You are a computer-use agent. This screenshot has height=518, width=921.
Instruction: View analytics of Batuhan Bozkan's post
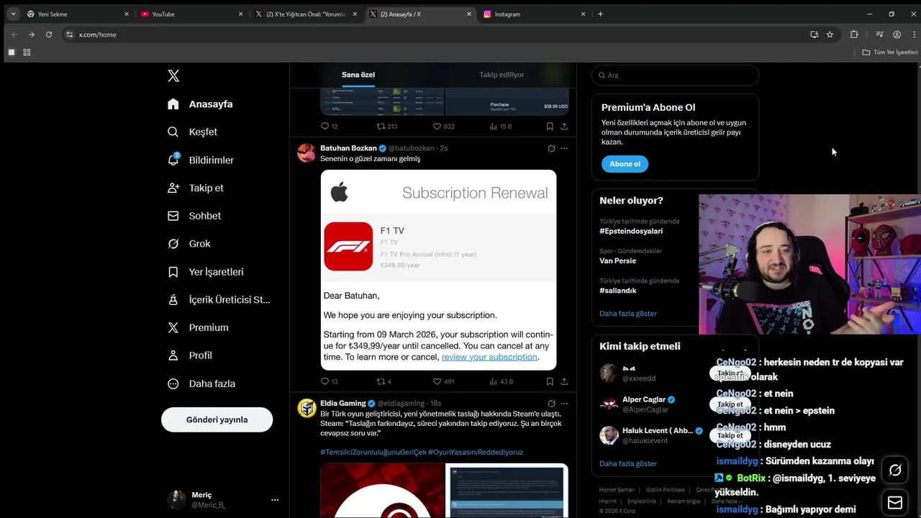click(501, 381)
